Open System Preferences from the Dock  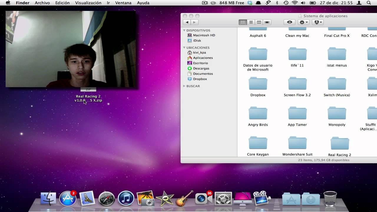223,199
